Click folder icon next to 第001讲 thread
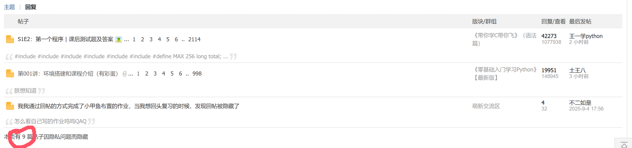 [x=10, y=73]
